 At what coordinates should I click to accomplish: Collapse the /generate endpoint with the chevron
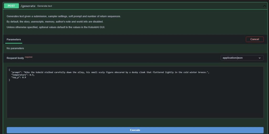[x=264, y=6]
